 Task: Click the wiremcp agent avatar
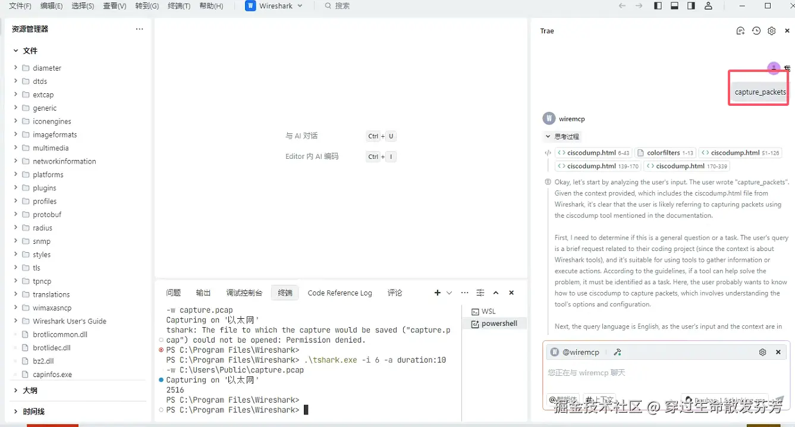pyautogui.click(x=549, y=118)
